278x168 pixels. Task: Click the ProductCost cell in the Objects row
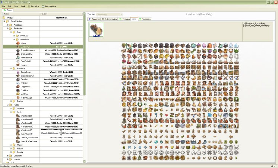[x=61, y=18]
